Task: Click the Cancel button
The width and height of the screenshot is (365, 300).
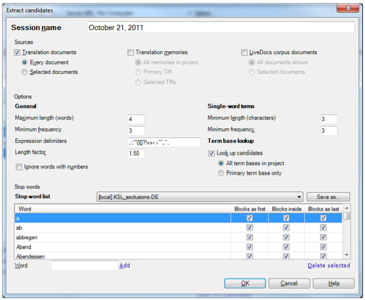Action: pyautogui.click(x=289, y=283)
